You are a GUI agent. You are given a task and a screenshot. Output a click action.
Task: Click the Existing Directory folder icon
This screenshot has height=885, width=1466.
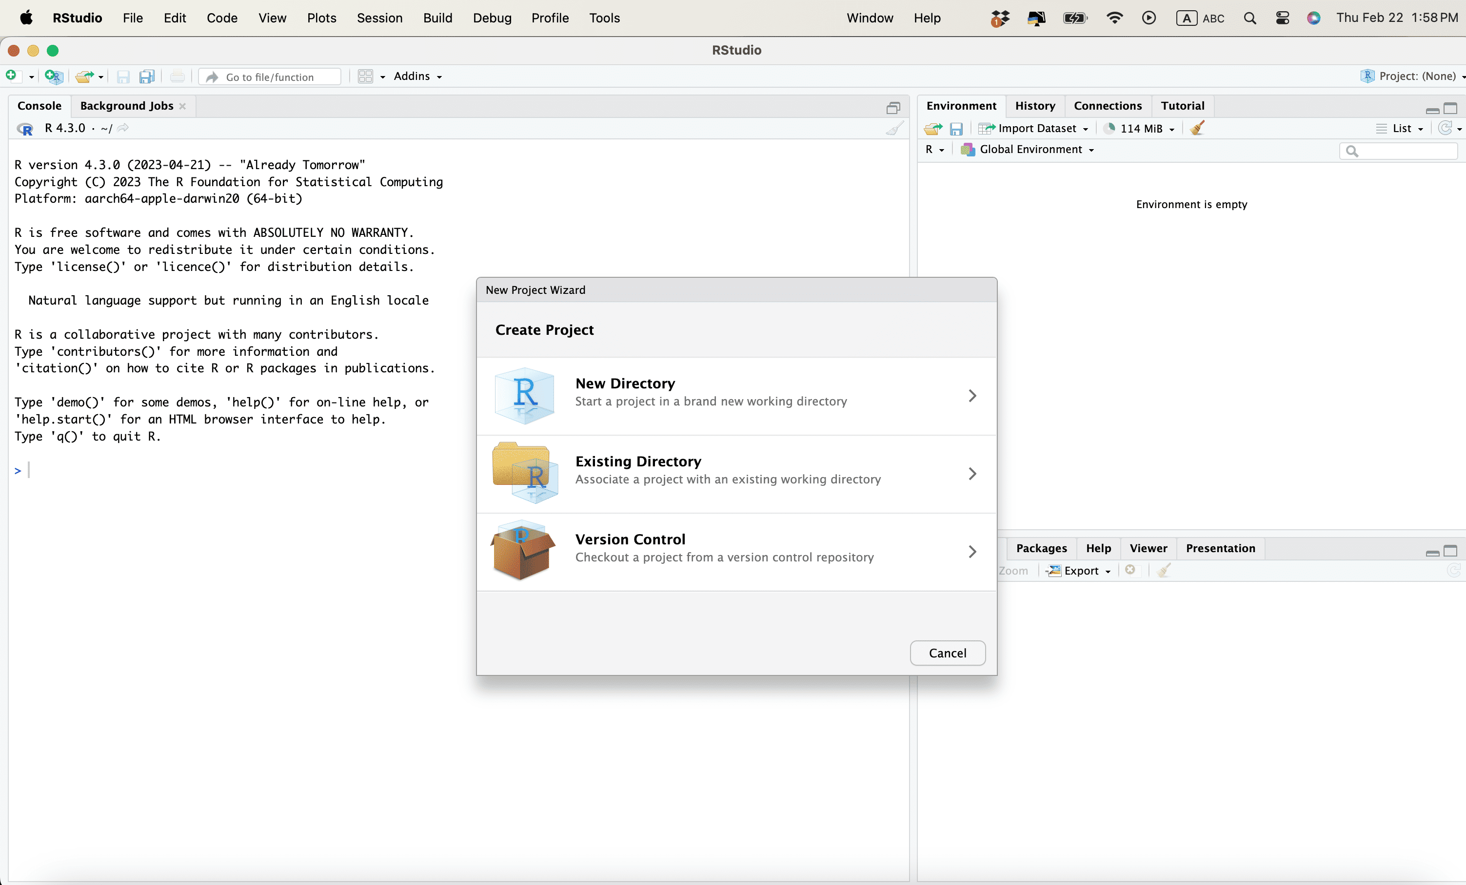(524, 473)
